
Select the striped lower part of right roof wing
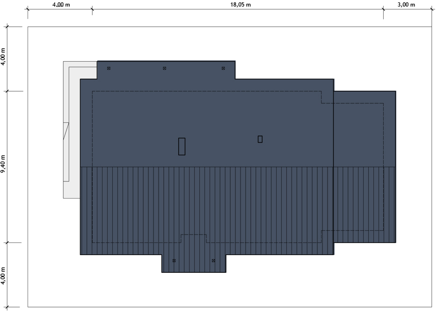[364, 205]
